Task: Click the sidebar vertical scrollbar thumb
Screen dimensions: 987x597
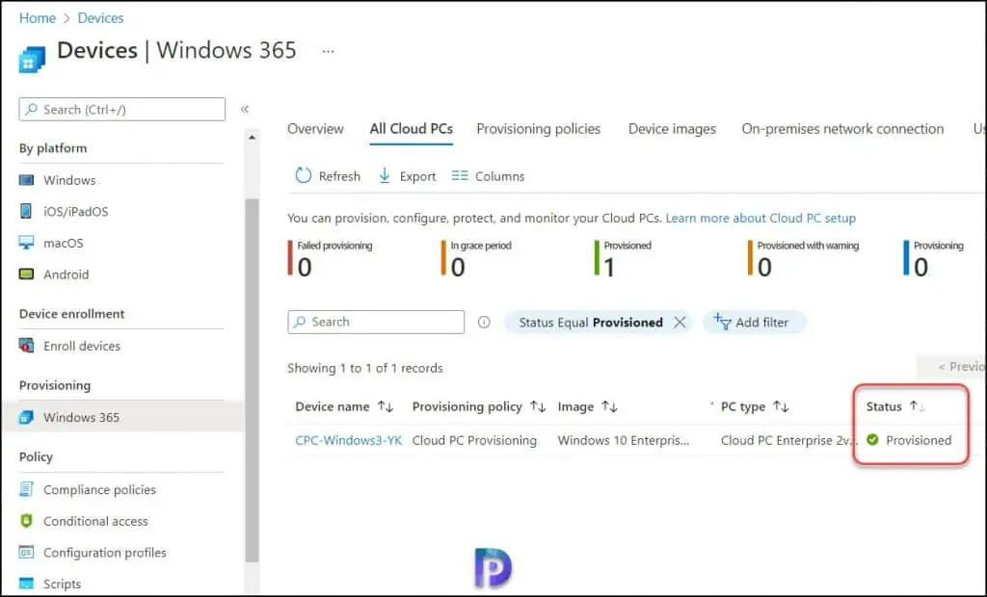Action: 252,380
